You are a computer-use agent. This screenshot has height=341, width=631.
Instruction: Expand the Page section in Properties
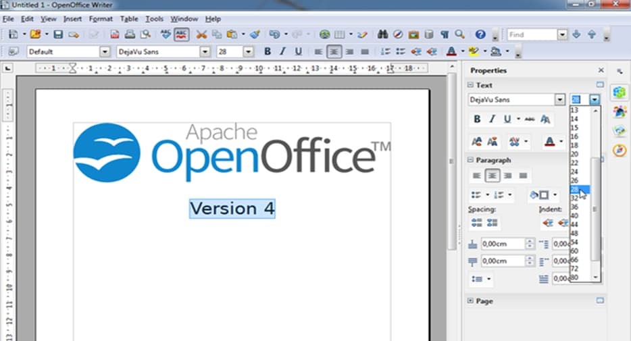click(x=471, y=301)
